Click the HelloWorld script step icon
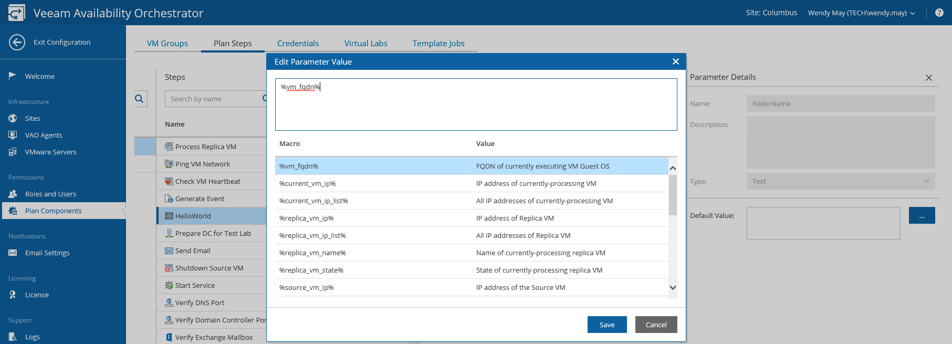Image resolution: width=952 pixels, height=344 pixels. tap(169, 216)
